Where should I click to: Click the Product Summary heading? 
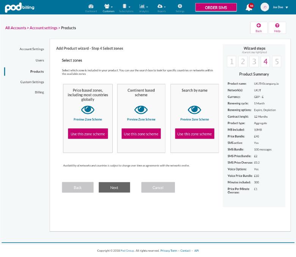tap(254, 74)
